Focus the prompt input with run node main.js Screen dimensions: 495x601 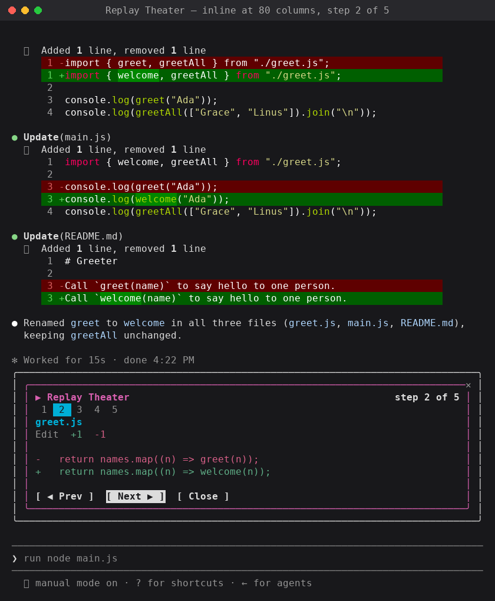click(x=247, y=559)
